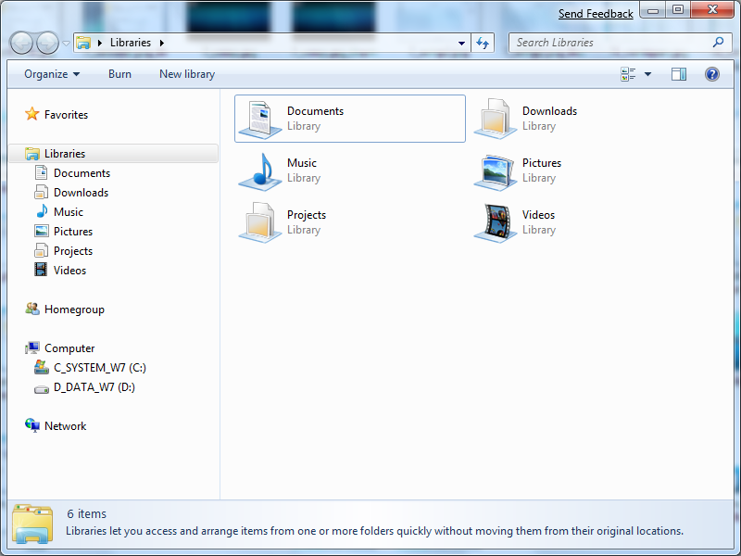Click the Music note icon in sidebar
Screen dimensions: 741x556
pyautogui.click(x=42, y=211)
